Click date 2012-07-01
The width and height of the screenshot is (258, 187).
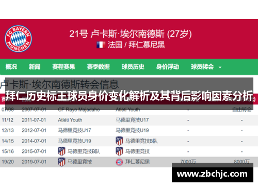click(34, 130)
